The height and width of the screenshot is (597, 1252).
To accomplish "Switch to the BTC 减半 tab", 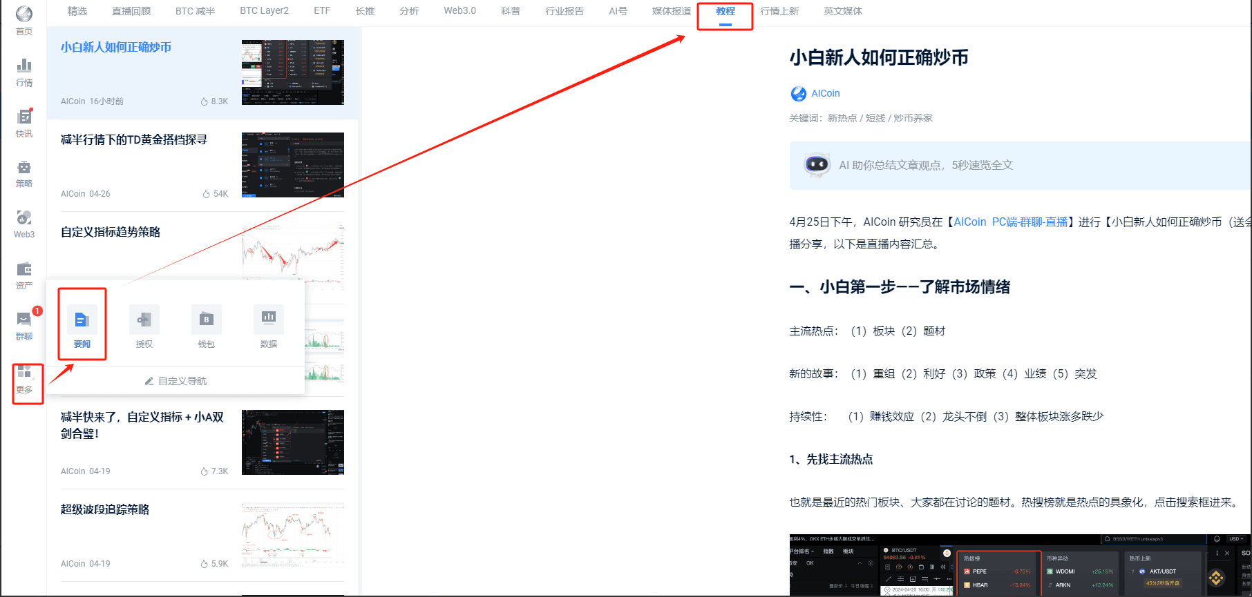I will [196, 11].
